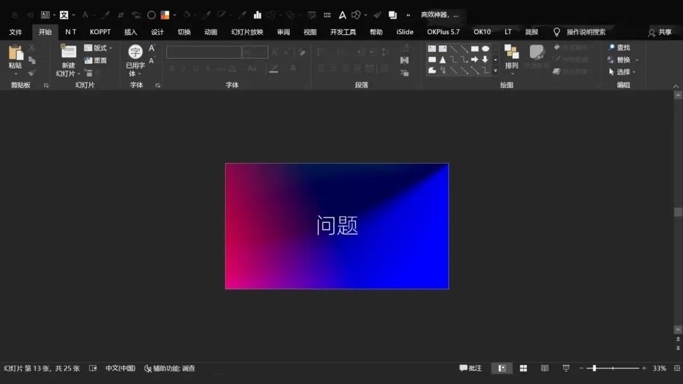Switch to Slide Sorter view
Viewport: 683px width, 384px height.
(523, 368)
